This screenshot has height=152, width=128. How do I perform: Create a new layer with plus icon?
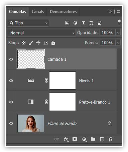(x=102, y=139)
